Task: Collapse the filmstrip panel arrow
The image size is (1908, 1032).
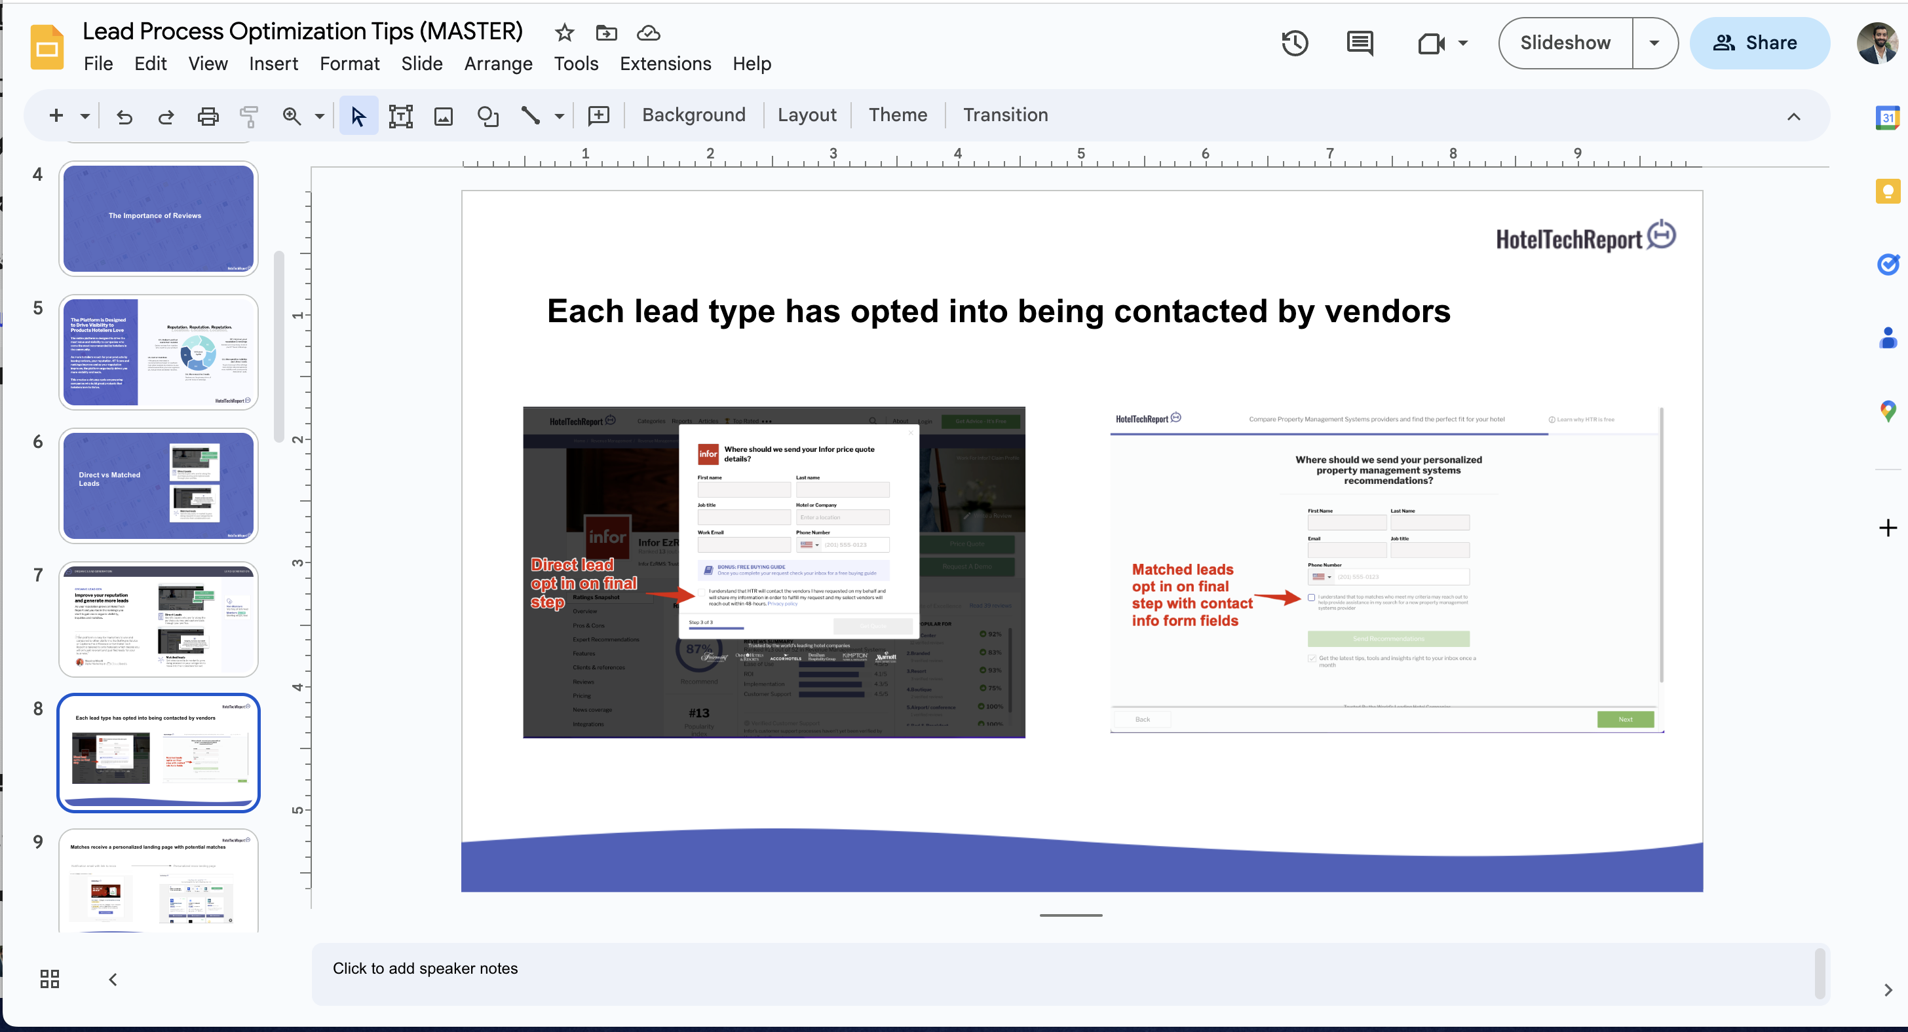Action: 113,979
